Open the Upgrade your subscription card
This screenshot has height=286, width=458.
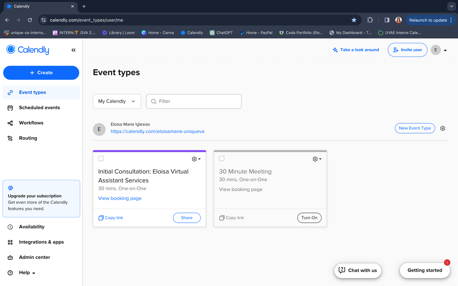[41, 199]
